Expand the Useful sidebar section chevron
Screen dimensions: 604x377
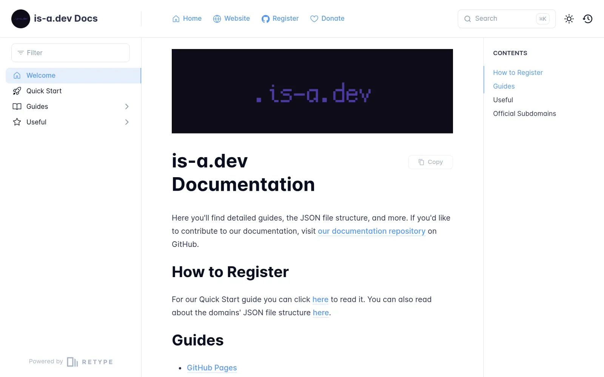pyautogui.click(x=127, y=122)
